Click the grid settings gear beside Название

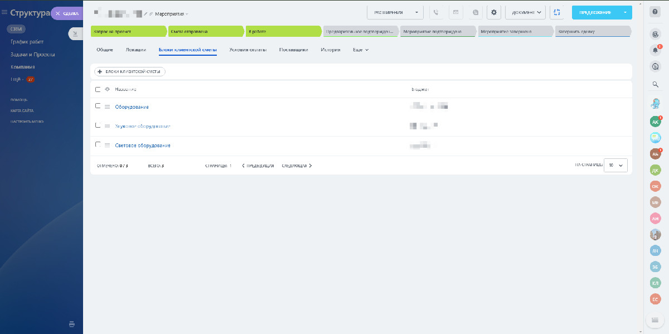click(107, 89)
